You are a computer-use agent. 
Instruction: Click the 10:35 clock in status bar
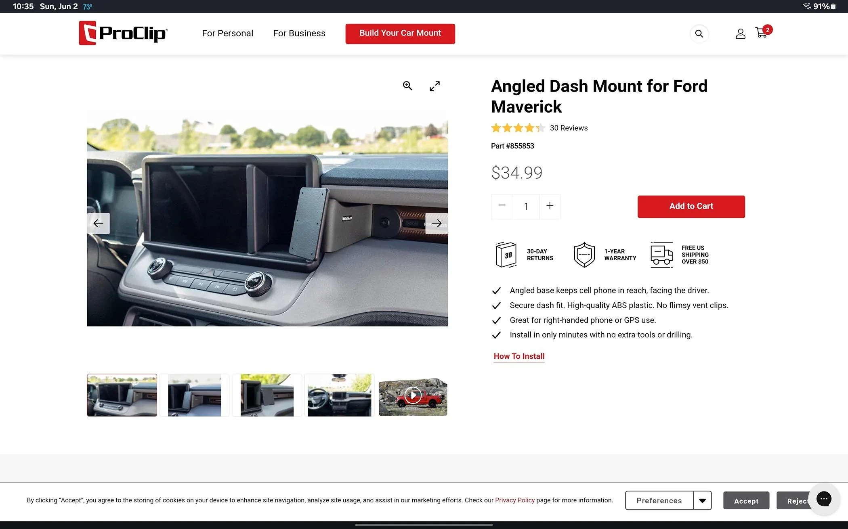tap(23, 6)
